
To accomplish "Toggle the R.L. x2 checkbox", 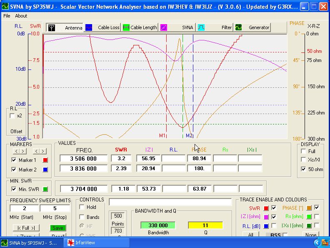I will pyautogui.click(x=12, y=116).
